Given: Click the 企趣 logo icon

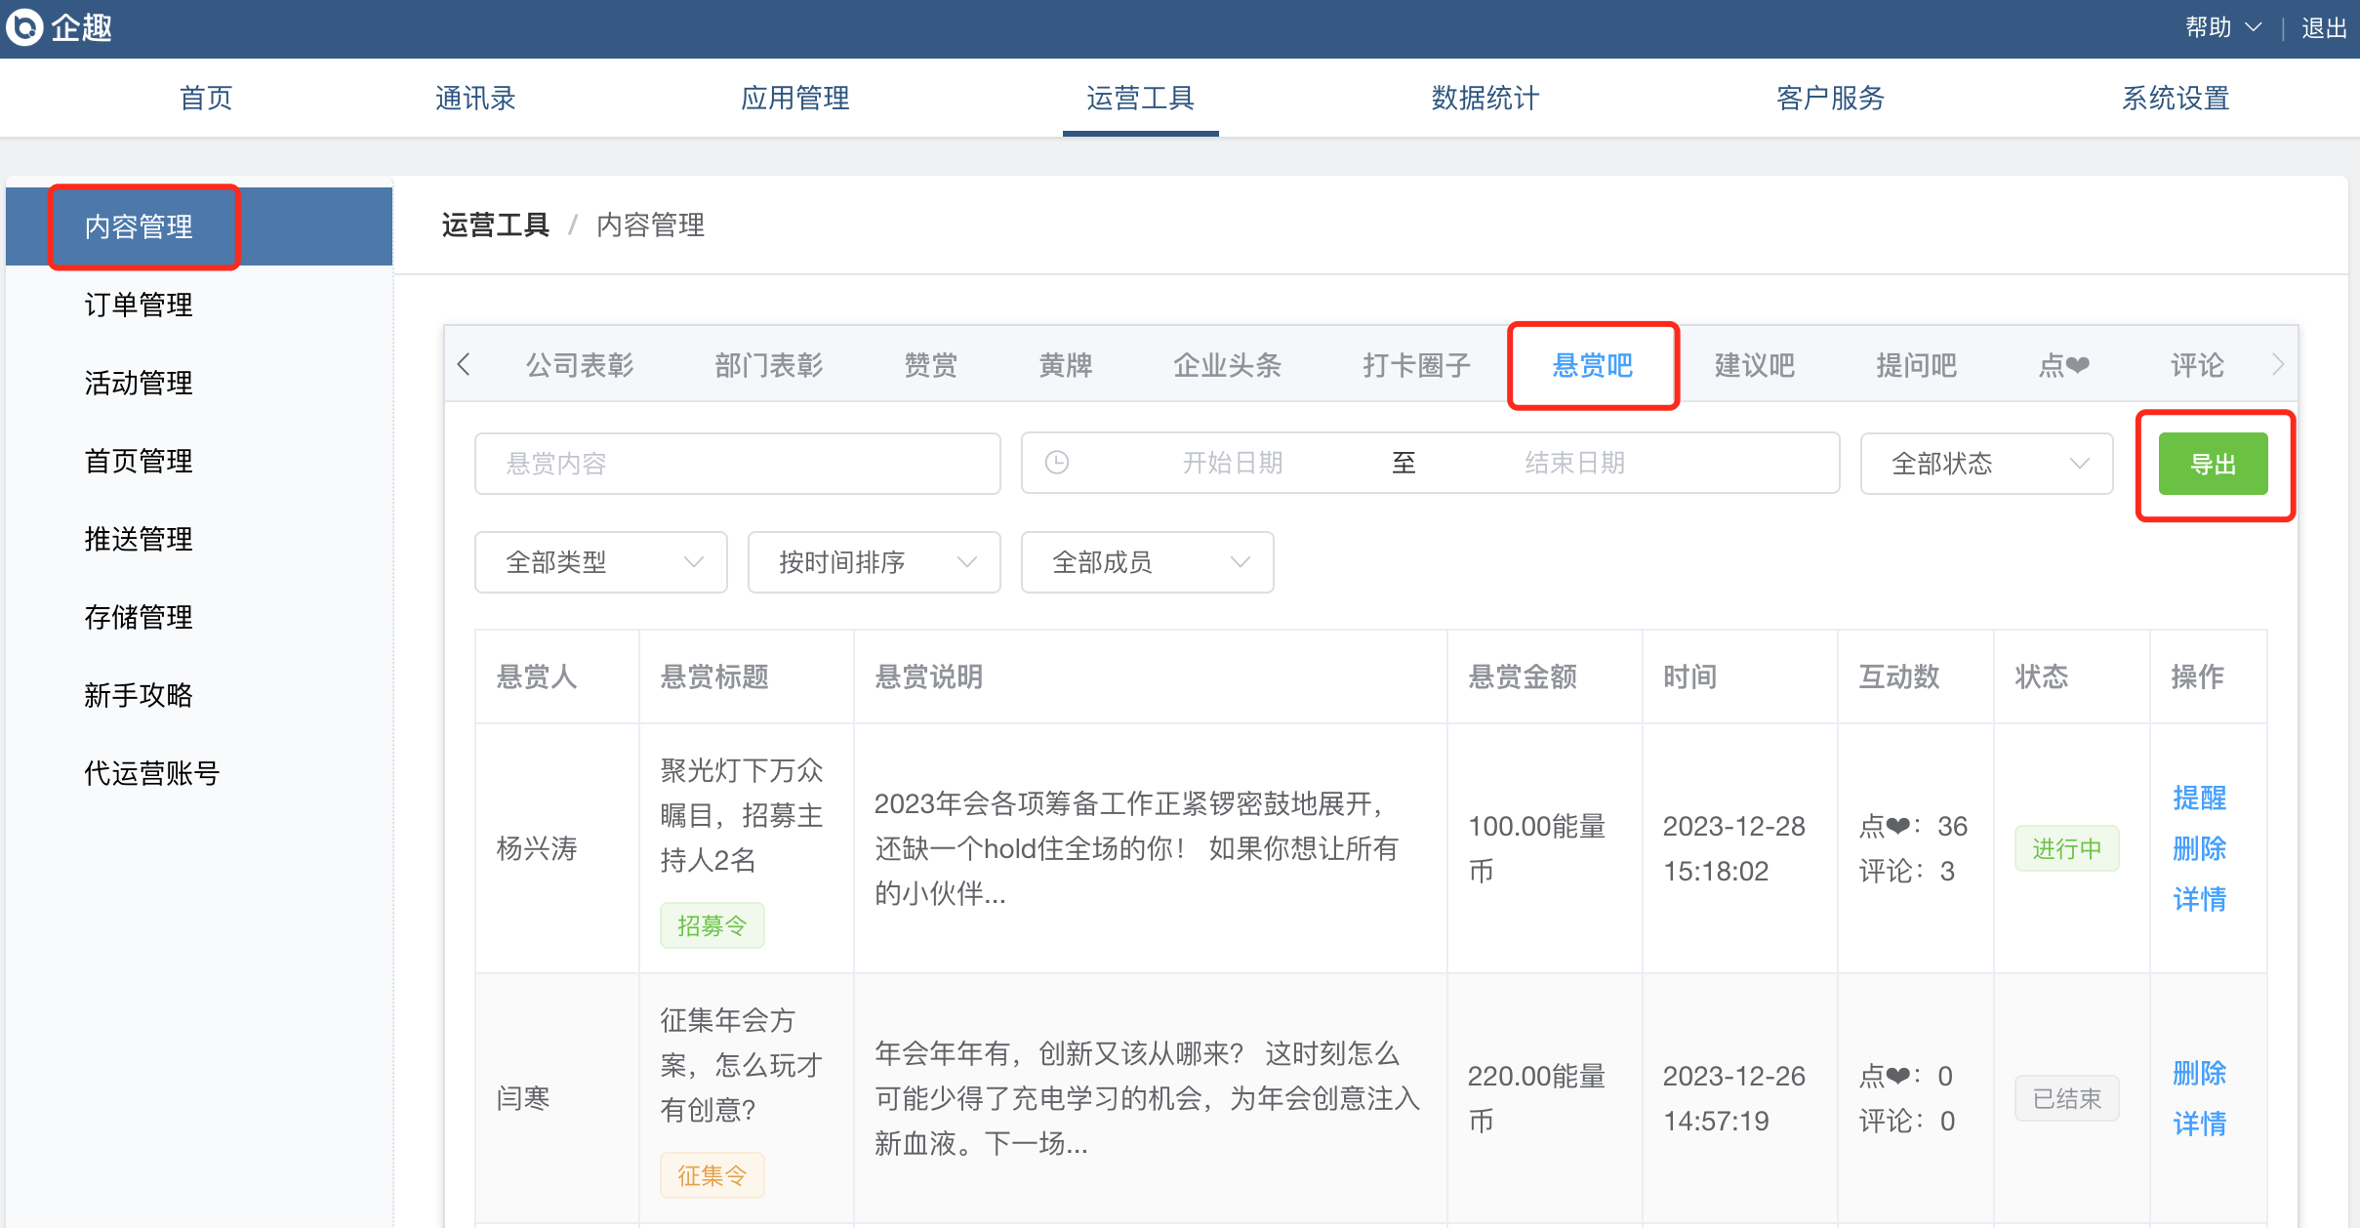Looking at the screenshot, I should coord(25,27).
